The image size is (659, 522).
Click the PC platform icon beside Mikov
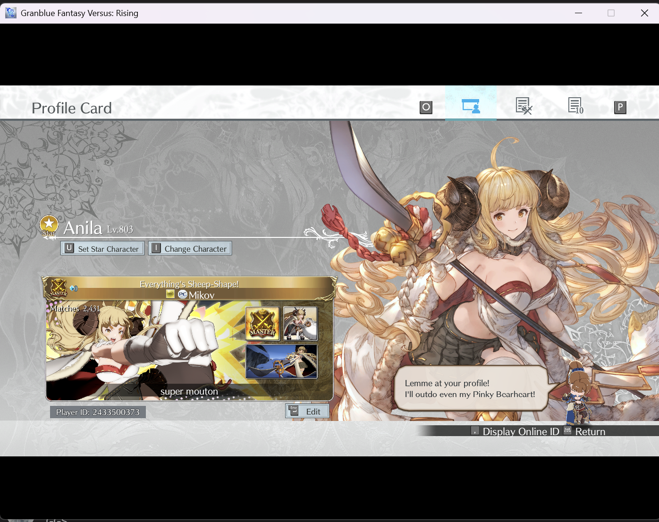coord(183,295)
